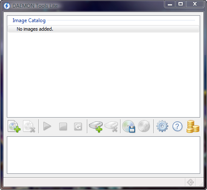Click the Unmount stop button
The image size is (207, 190).
click(63, 127)
